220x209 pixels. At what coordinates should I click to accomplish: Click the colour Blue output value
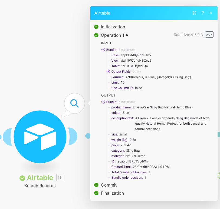click(x=126, y=113)
